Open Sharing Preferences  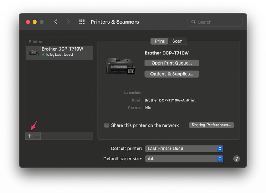211,125
